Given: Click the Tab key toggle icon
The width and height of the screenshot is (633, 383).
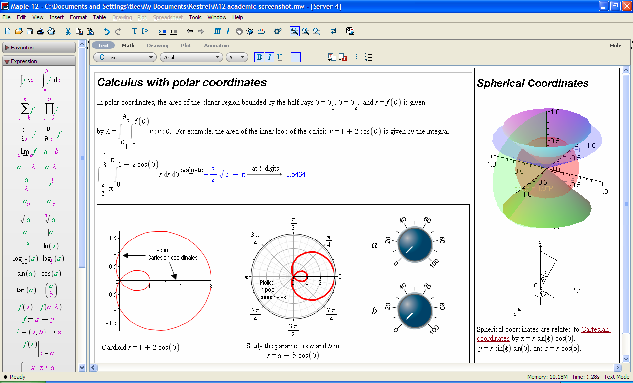Looking at the screenshot, I should 333,31.
